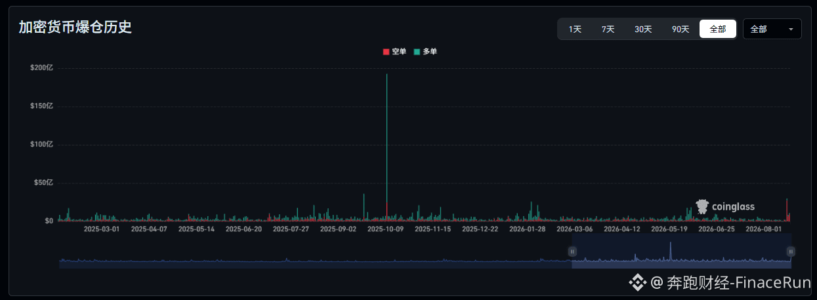Click the 2025-03-01 date label
This screenshot has height=300, width=817.
(x=102, y=229)
